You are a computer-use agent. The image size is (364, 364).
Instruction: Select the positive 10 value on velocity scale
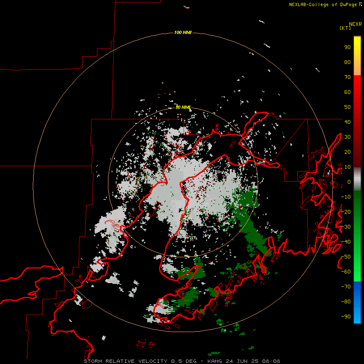point(347,167)
